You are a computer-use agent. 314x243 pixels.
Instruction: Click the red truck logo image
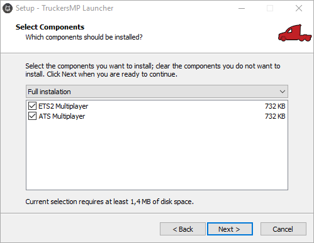pos(294,33)
